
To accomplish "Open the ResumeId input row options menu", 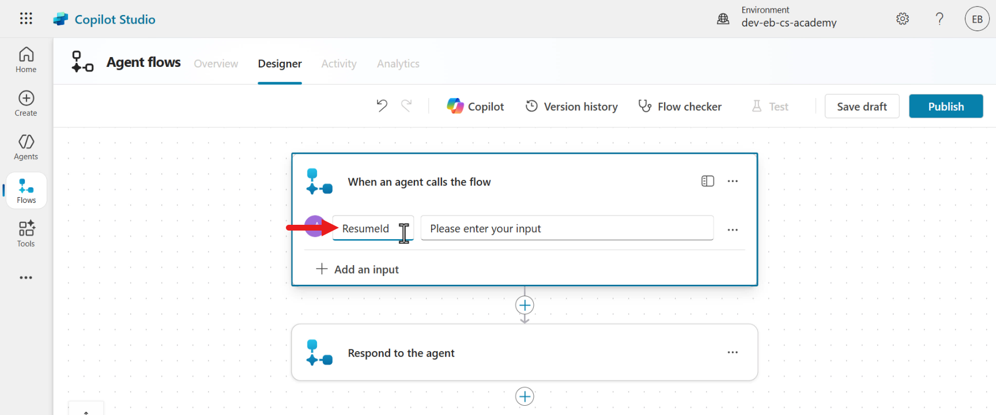I will (733, 229).
